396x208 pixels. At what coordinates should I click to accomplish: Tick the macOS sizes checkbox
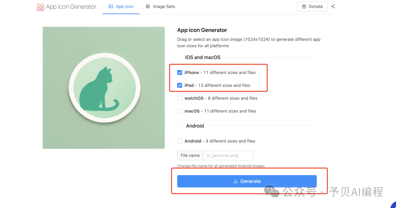click(180, 111)
